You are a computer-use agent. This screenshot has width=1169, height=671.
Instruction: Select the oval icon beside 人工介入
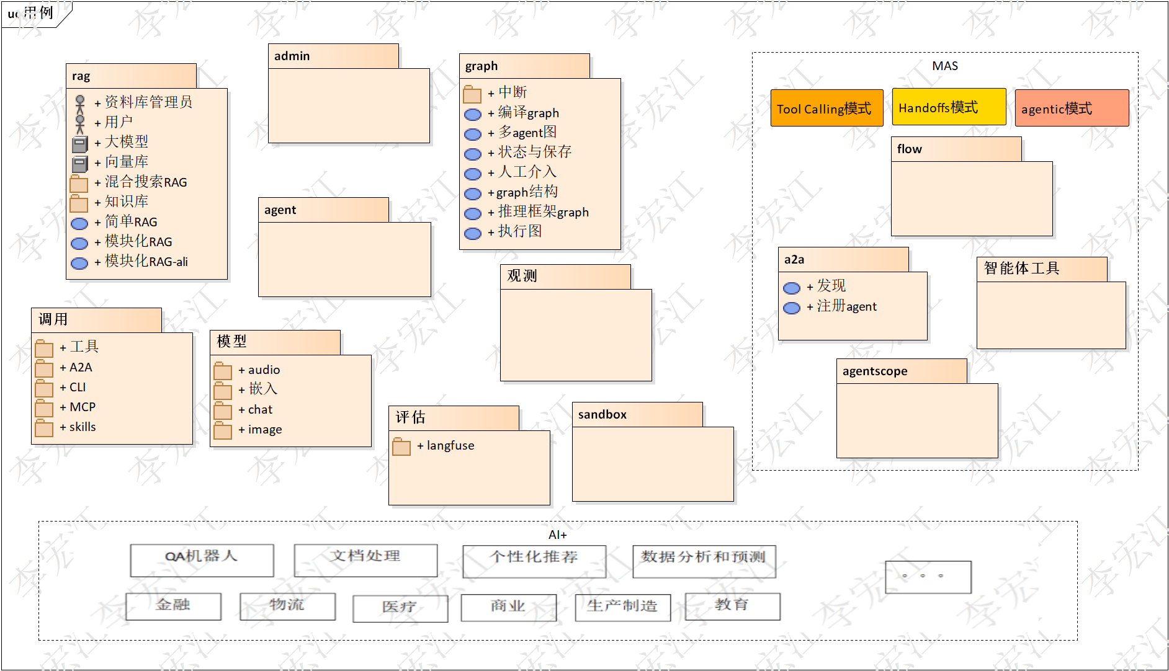(x=473, y=174)
